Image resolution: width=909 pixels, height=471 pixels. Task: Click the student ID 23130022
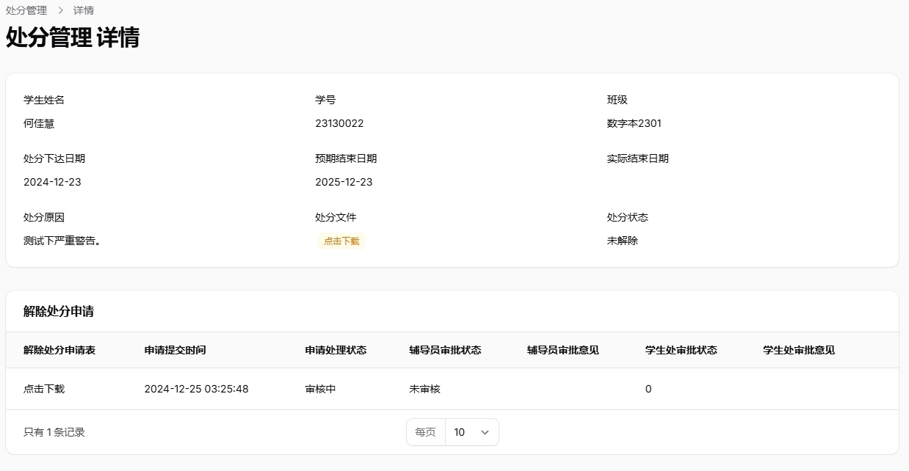(x=338, y=123)
